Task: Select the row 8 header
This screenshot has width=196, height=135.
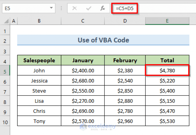Action: 5,101
